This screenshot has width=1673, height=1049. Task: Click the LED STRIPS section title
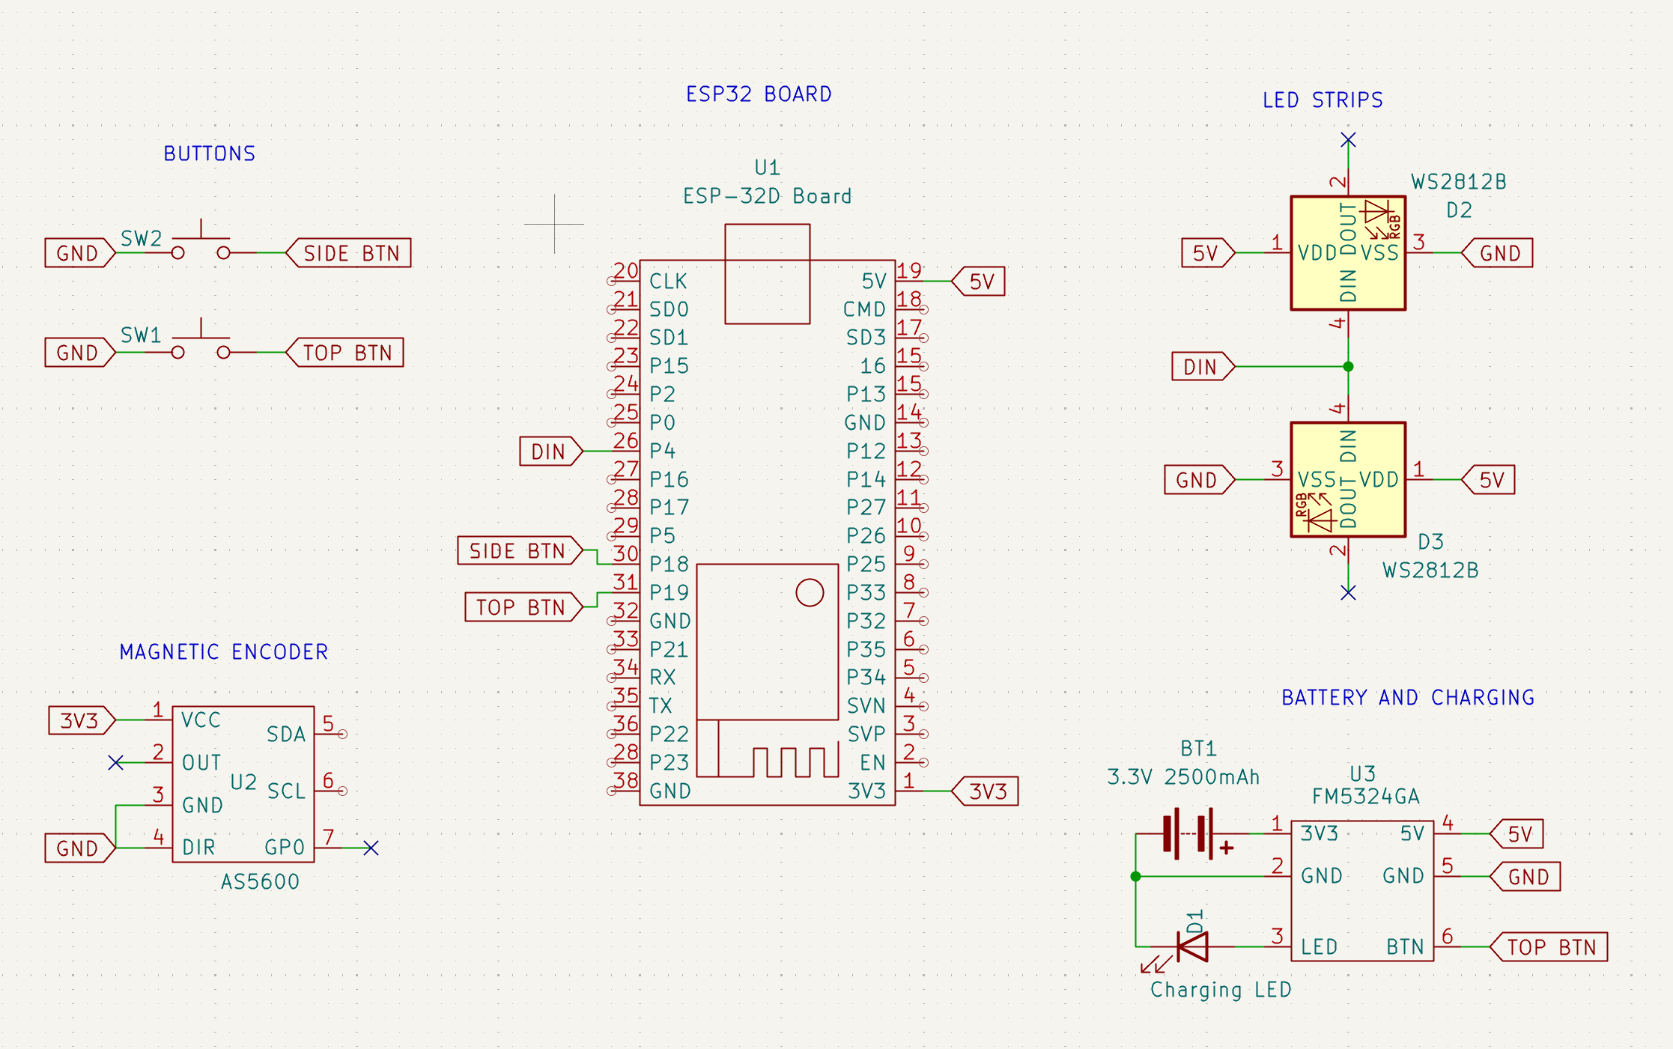1322,100
